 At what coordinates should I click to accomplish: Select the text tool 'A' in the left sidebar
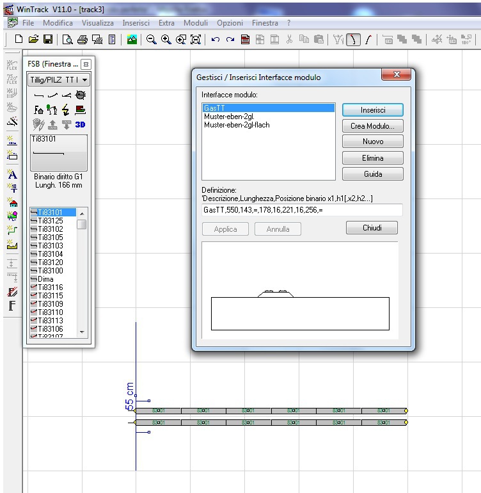(12, 175)
